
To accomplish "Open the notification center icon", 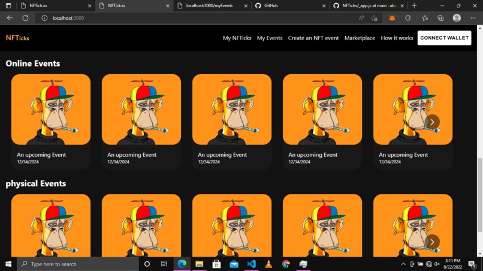I will [472, 264].
